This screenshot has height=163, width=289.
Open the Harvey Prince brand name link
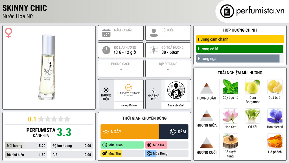click(129, 105)
